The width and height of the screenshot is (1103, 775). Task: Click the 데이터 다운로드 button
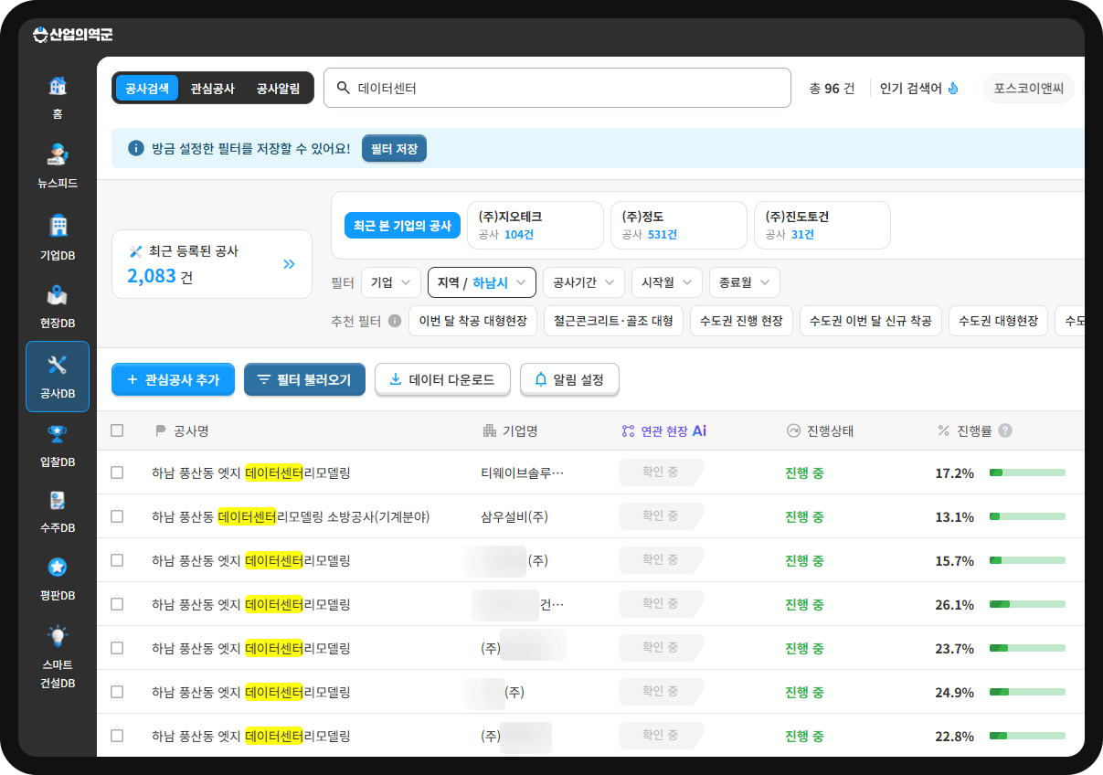442,379
